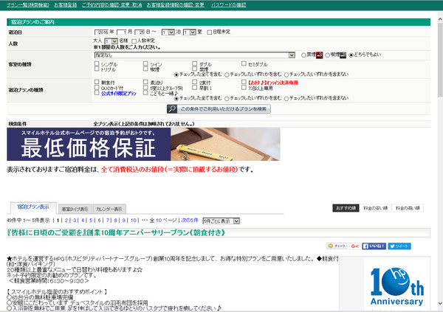Image resolution: width=443 pixels, height=312 pixels.
Task: Check the 素泊り plan checkbox
Action: tap(145, 82)
